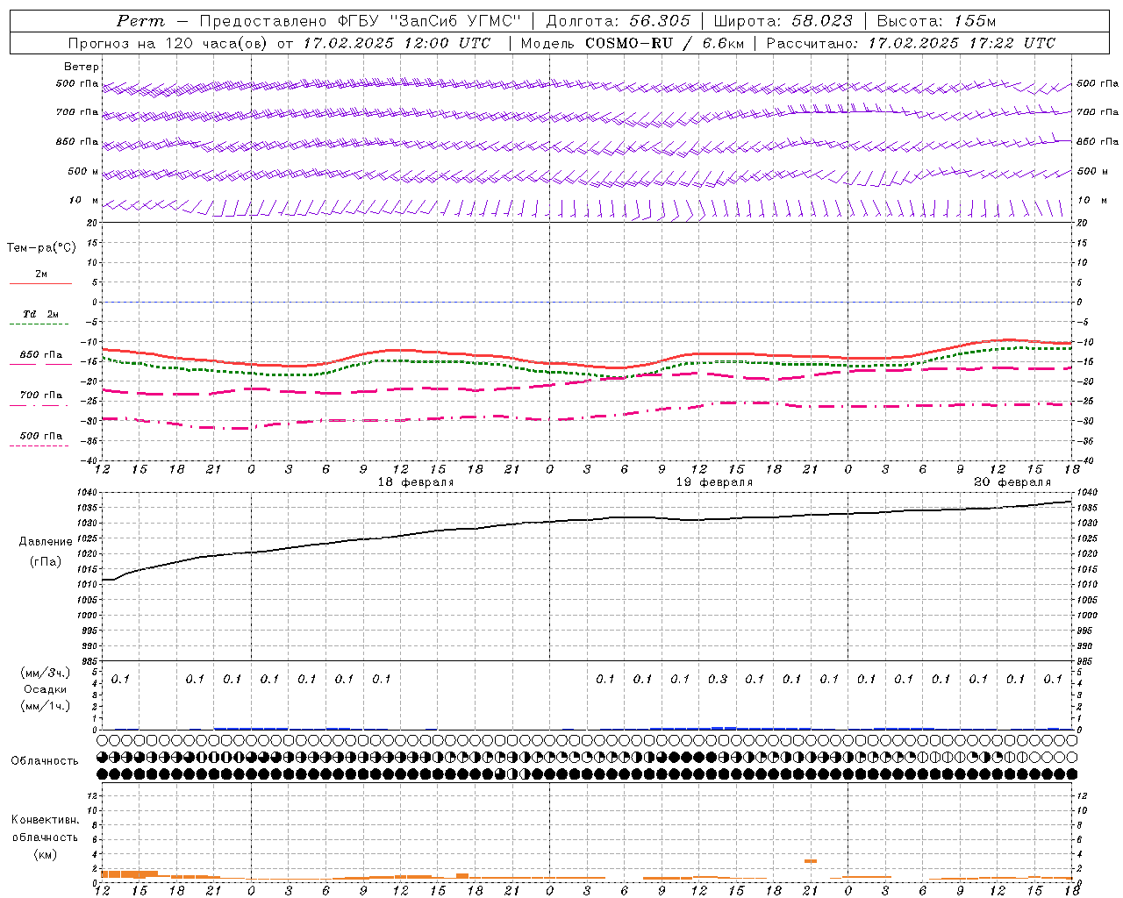Click the "19 февраля" date label
The height and width of the screenshot is (898, 1123).
[714, 482]
